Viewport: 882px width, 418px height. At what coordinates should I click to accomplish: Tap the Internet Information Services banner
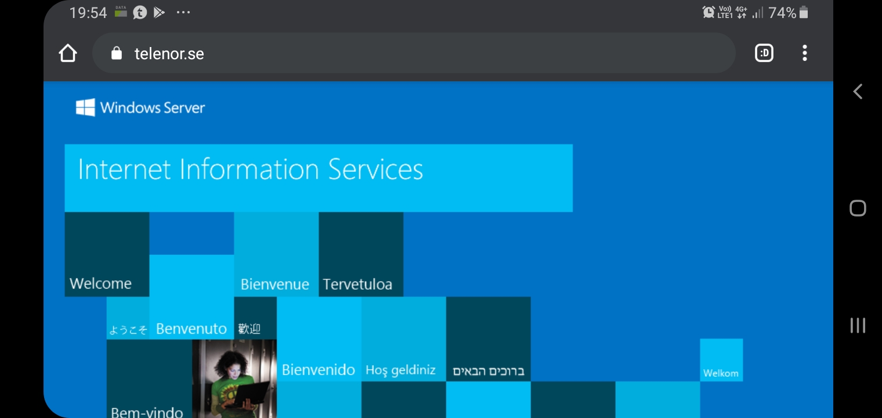click(x=319, y=178)
